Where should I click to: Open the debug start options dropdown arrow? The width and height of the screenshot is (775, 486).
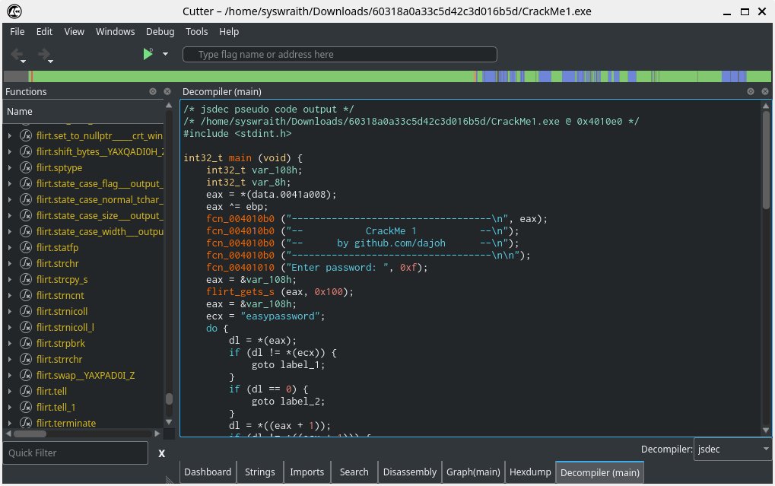(165, 54)
